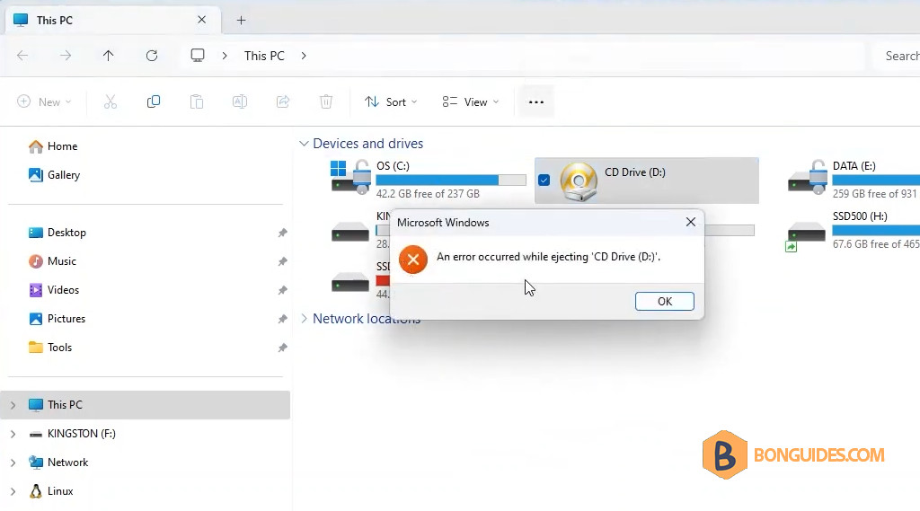Click the Search box
This screenshot has width=920, height=511.
(898, 56)
